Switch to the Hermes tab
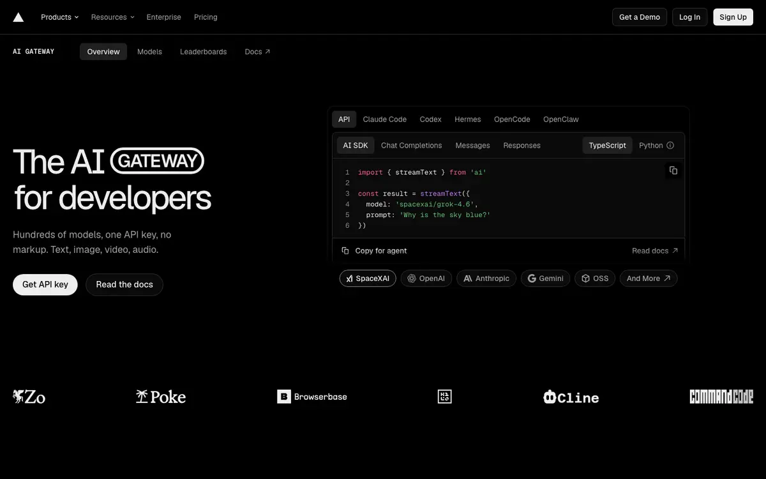The height and width of the screenshot is (479, 766). pyautogui.click(x=468, y=119)
